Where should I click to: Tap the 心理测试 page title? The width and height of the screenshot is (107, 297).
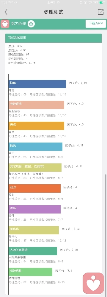pyautogui.click(x=53, y=12)
